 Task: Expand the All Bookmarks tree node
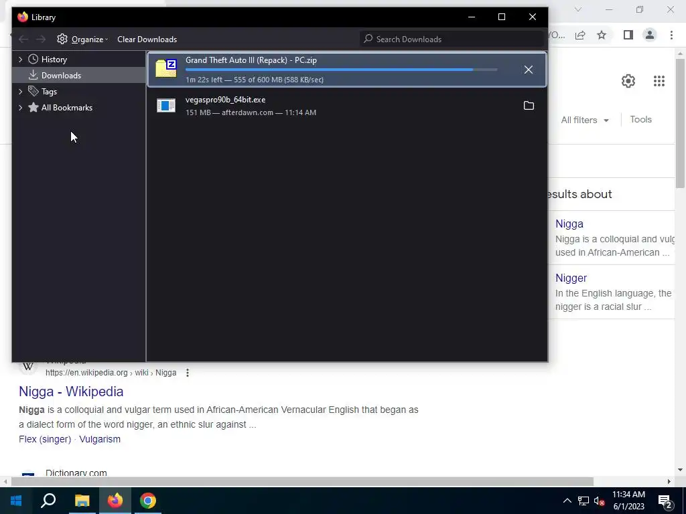(20, 108)
